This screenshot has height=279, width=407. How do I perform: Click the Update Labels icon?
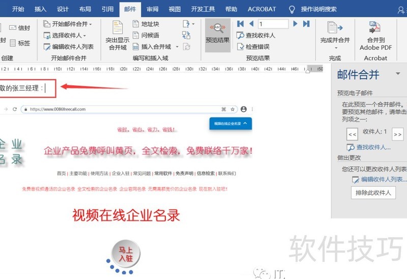point(186,47)
